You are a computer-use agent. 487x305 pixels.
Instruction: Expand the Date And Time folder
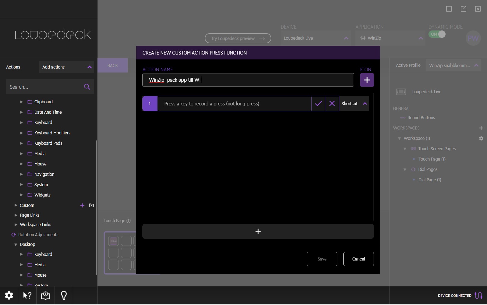(x=21, y=112)
